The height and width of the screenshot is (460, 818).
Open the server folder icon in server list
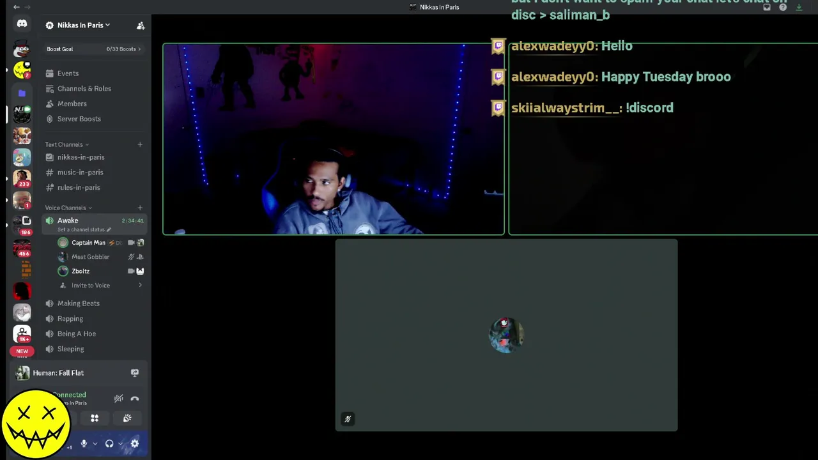point(22,93)
